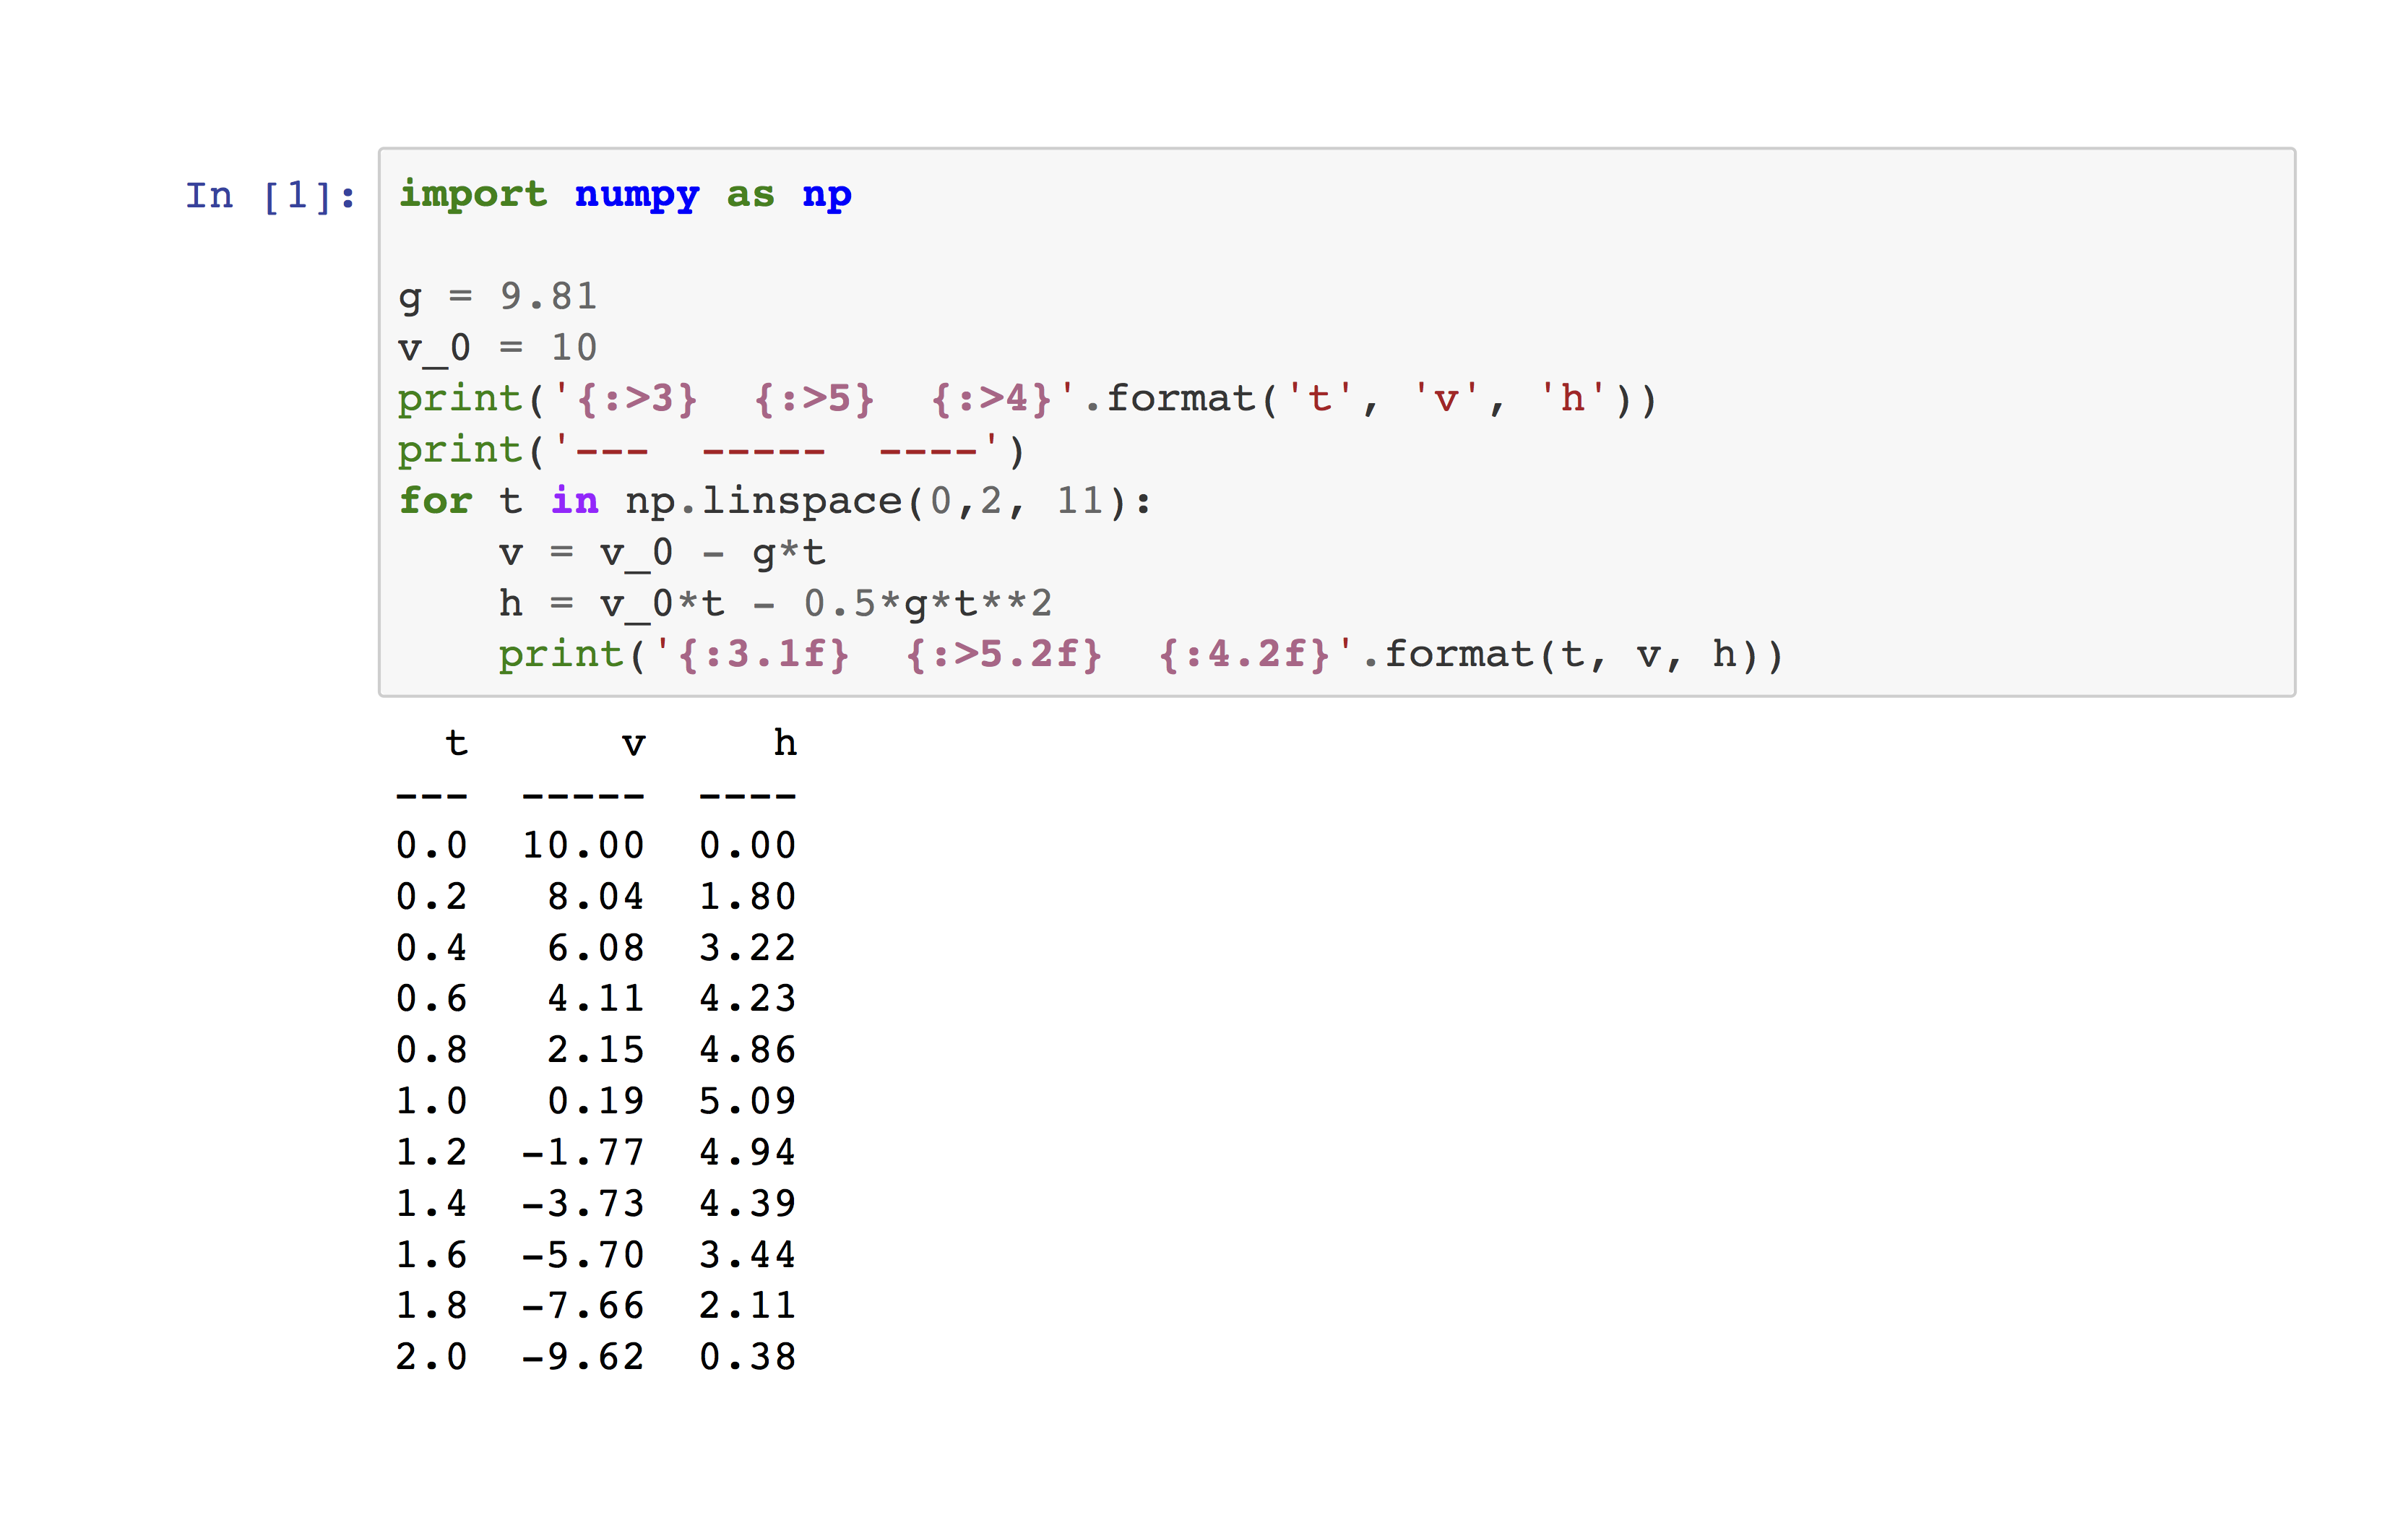
Task: Select the t column header in the output
Action: click(x=456, y=742)
